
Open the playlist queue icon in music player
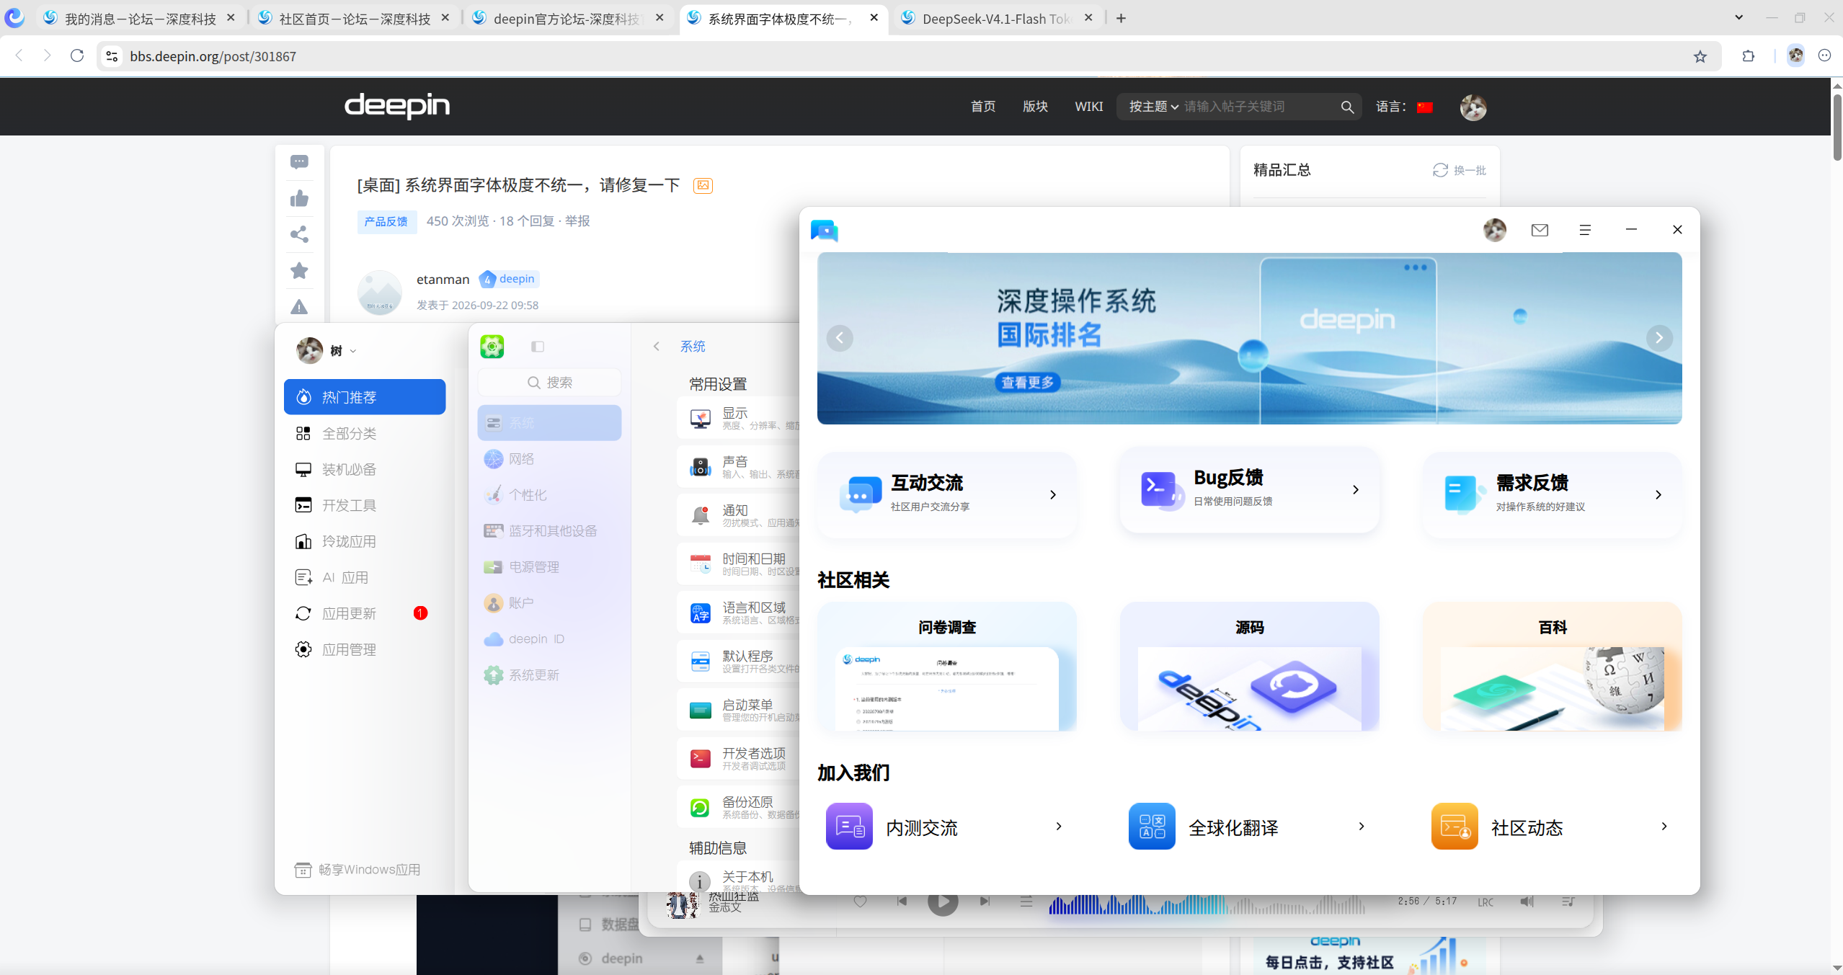coord(1568,901)
